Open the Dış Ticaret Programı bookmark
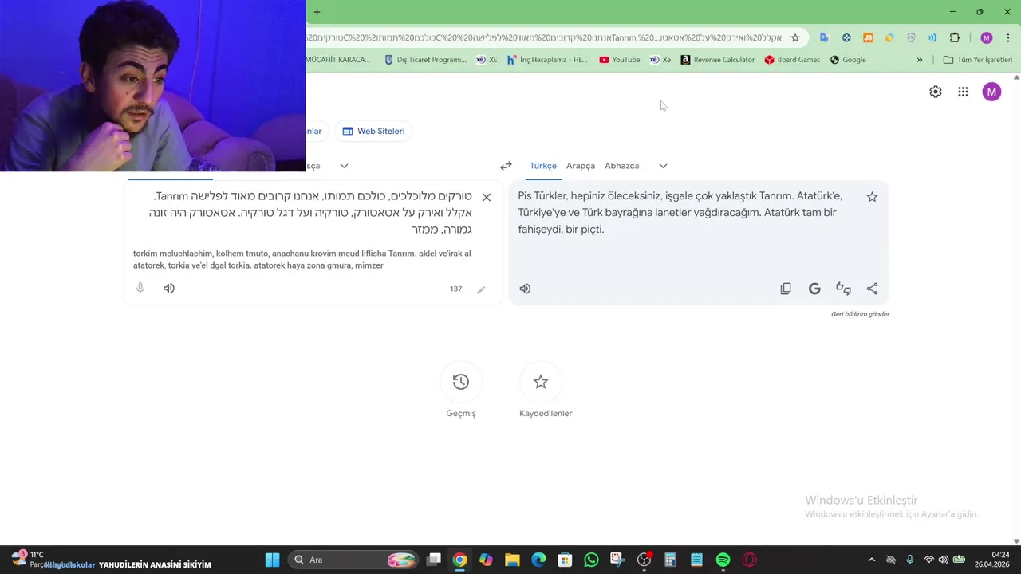Image resolution: width=1021 pixels, height=574 pixels. [x=425, y=60]
